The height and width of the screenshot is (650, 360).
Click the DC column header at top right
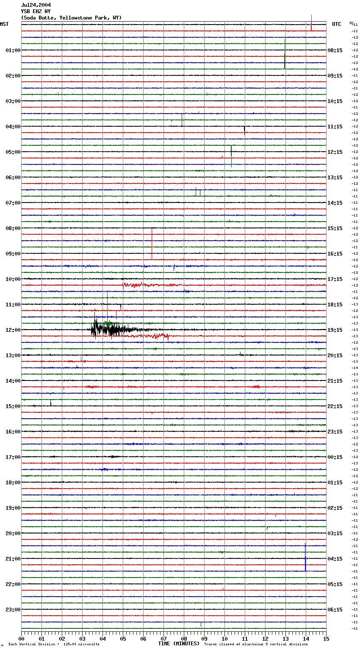(352, 23)
